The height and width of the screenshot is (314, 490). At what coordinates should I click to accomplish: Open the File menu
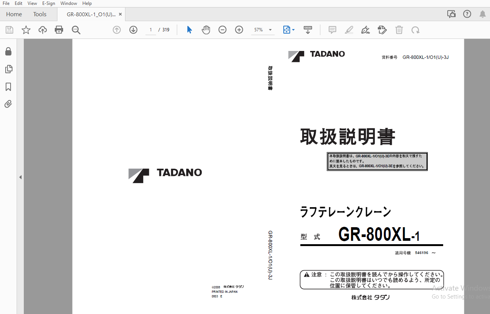(6, 3)
